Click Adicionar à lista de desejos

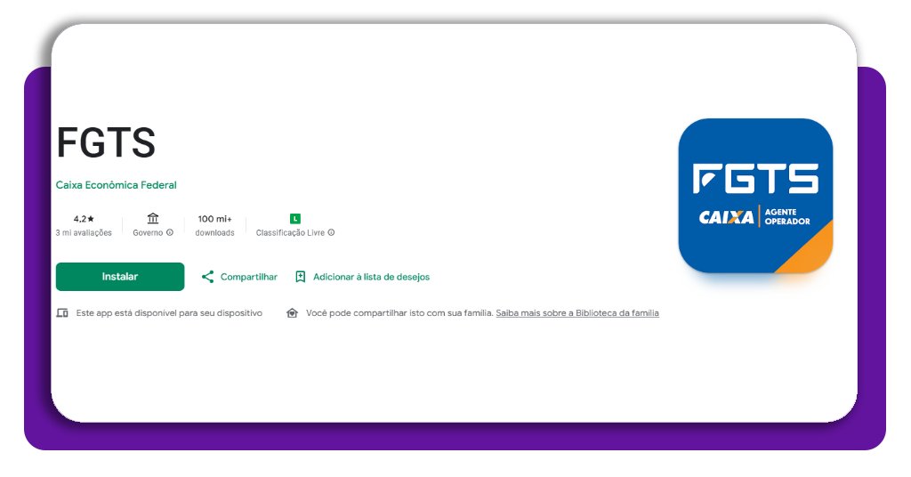coord(371,277)
